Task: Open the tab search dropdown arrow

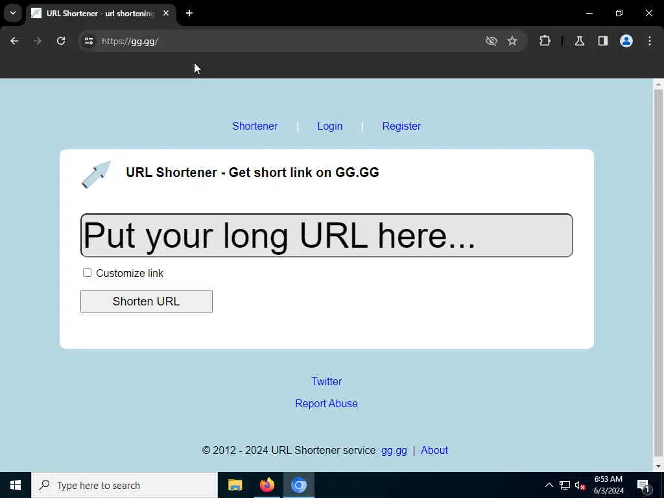Action: pos(13,13)
